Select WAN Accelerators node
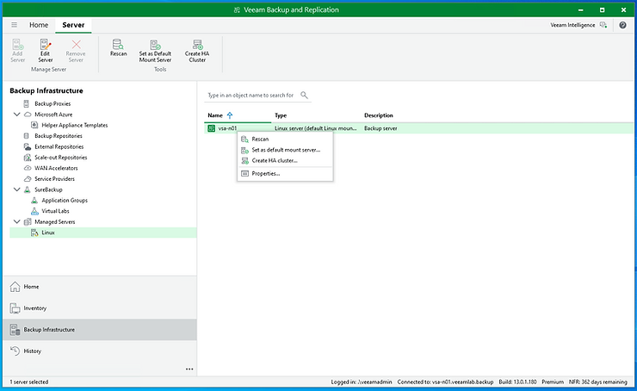This screenshot has width=637, height=391. [x=56, y=168]
